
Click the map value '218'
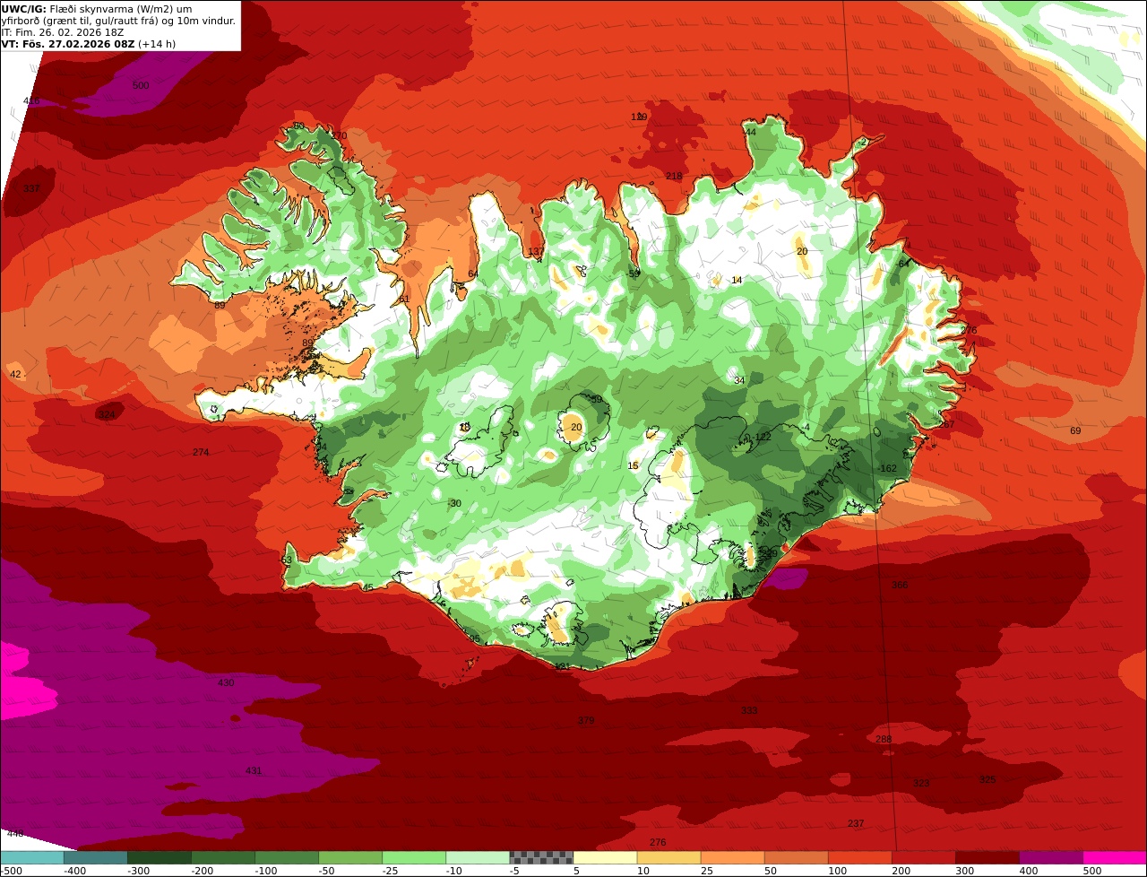pyautogui.click(x=674, y=176)
